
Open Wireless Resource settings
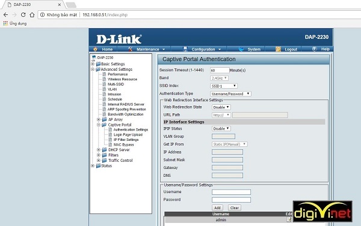pyautogui.click(x=122, y=79)
